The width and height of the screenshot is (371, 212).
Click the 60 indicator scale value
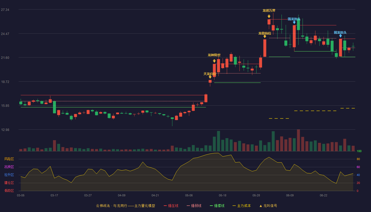(358, 167)
